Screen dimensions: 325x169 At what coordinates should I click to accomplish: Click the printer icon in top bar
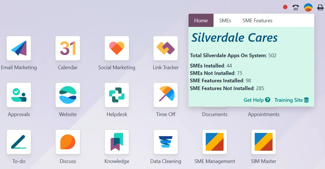(x=320, y=8)
